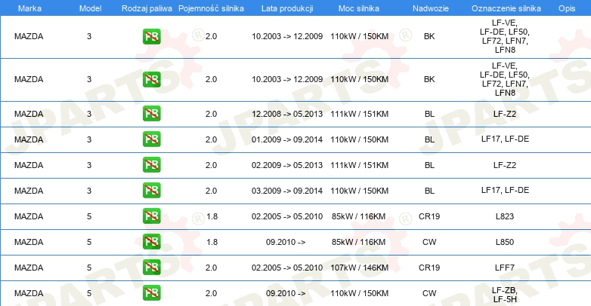The width and height of the screenshot is (591, 306).
Task: Click the petrol icon in the LFF7 engine row
Action: [151, 268]
